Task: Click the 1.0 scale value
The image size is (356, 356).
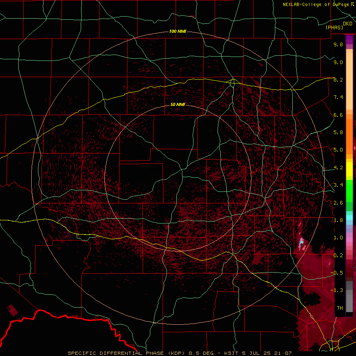Action: (x=338, y=238)
